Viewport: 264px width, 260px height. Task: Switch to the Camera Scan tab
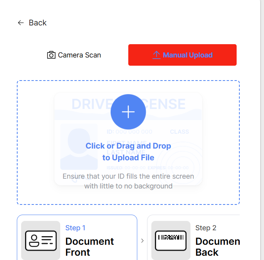(x=74, y=55)
